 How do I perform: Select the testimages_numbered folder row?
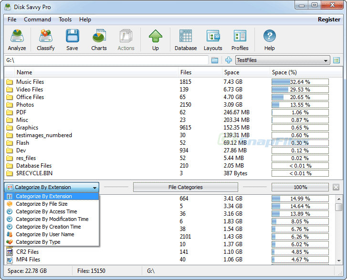click(x=174, y=135)
